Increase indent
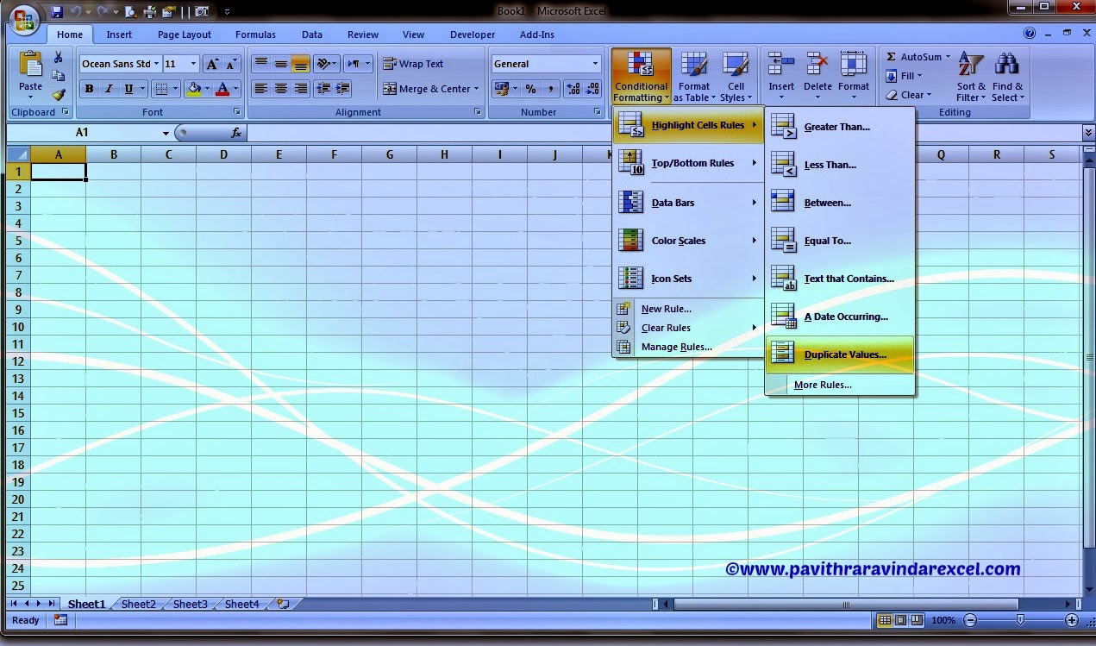The image size is (1096, 646). tap(342, 89)
